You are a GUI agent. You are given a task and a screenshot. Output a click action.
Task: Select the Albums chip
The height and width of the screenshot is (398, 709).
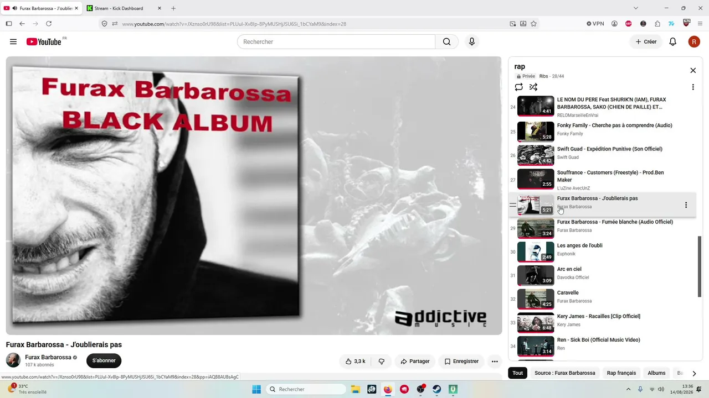tap(656, 373)
